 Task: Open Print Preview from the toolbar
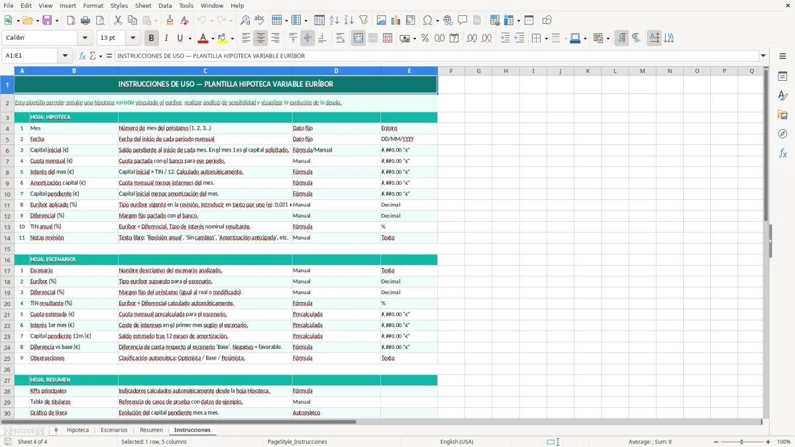[99, 21]
